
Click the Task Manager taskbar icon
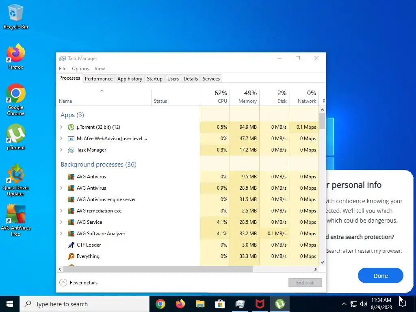pos(240,304)
